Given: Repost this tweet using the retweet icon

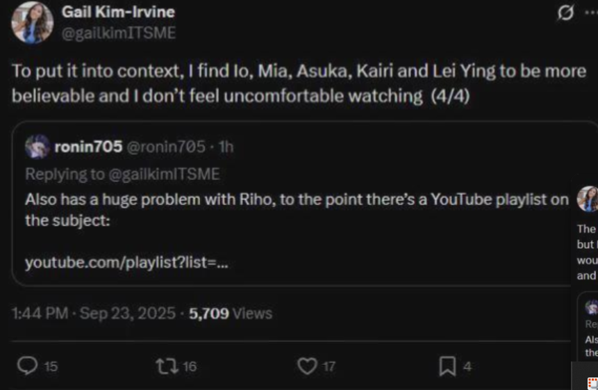Looking at the screenshot, I should pos(167,366).
